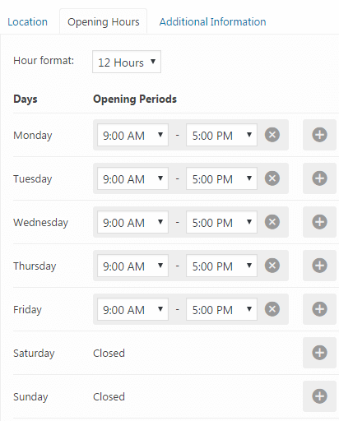Viewport: 339px width, 421px height.
Task: Select the Opening Hours tab
Action: pyautogui.click(x=104, y=22)
